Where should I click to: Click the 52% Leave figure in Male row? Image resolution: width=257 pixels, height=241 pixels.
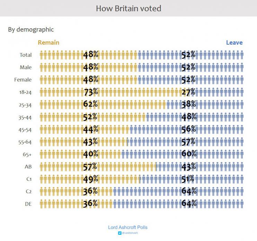coord(189,67)
